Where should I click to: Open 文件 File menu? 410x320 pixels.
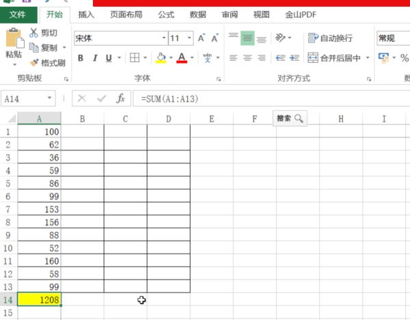click(18, 14)
